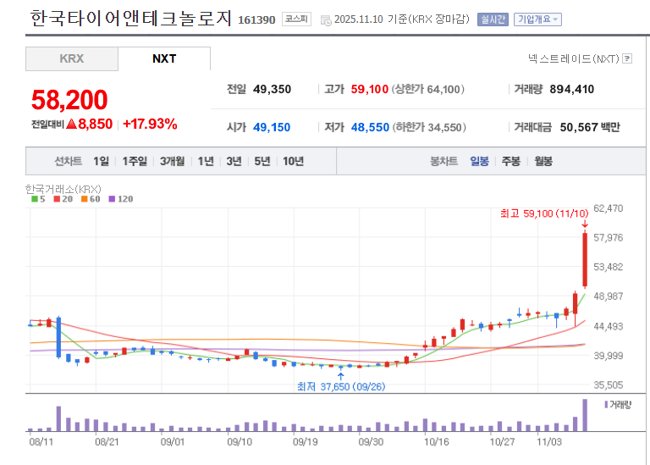
Task: Select the 일봉 daily candle chart
Action: point(479,161)
